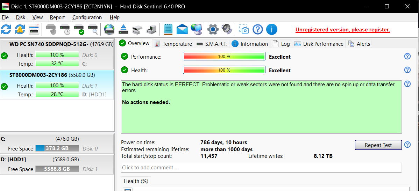419x191 pixels.
Task: Click the save icon under Health (%) tab
Action: click(x=128, y=190)
